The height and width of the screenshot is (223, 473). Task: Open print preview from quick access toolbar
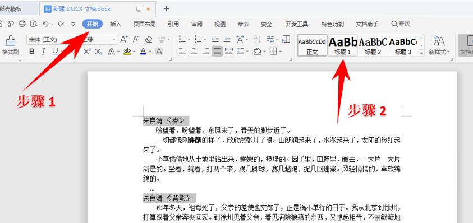pos(34,24)
